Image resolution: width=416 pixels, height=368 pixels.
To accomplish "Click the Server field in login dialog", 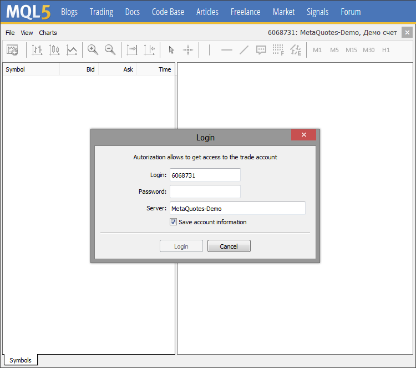I will 237,208.
